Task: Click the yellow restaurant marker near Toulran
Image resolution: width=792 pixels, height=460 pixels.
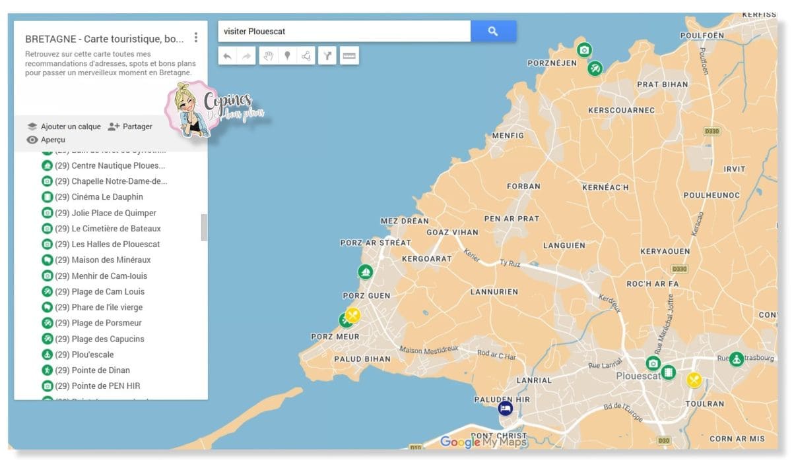Action: coord(694,380)
